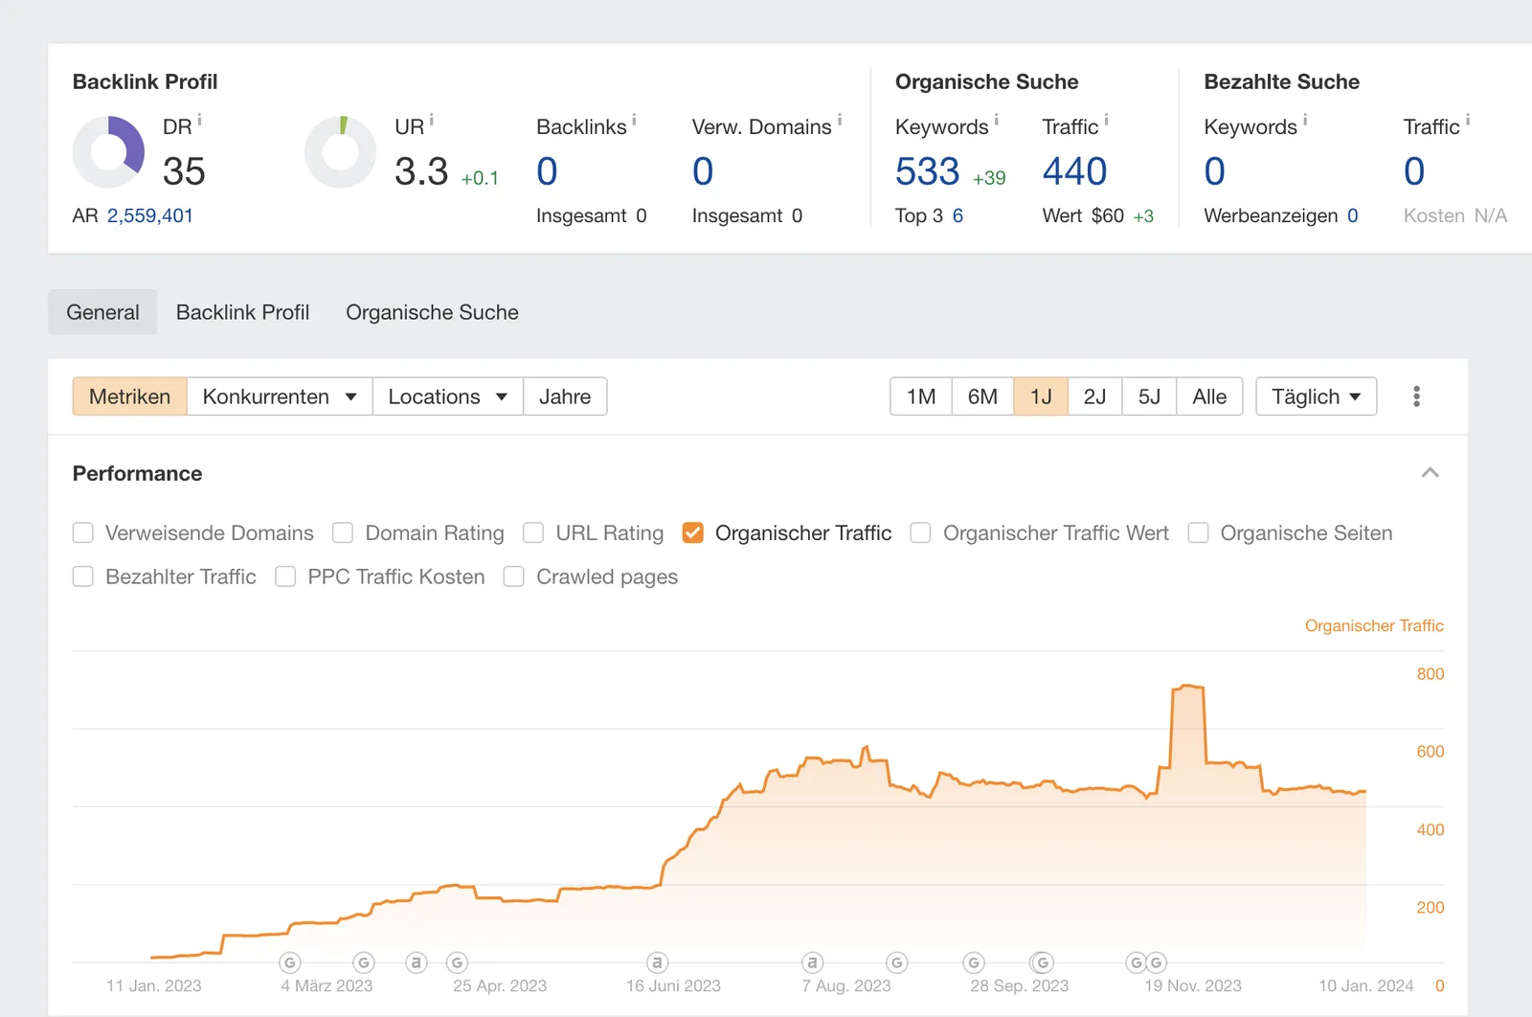The image size is (1532, 1017).
Task: Click the Backlinks count 0
Action: [x=547, y=171]
